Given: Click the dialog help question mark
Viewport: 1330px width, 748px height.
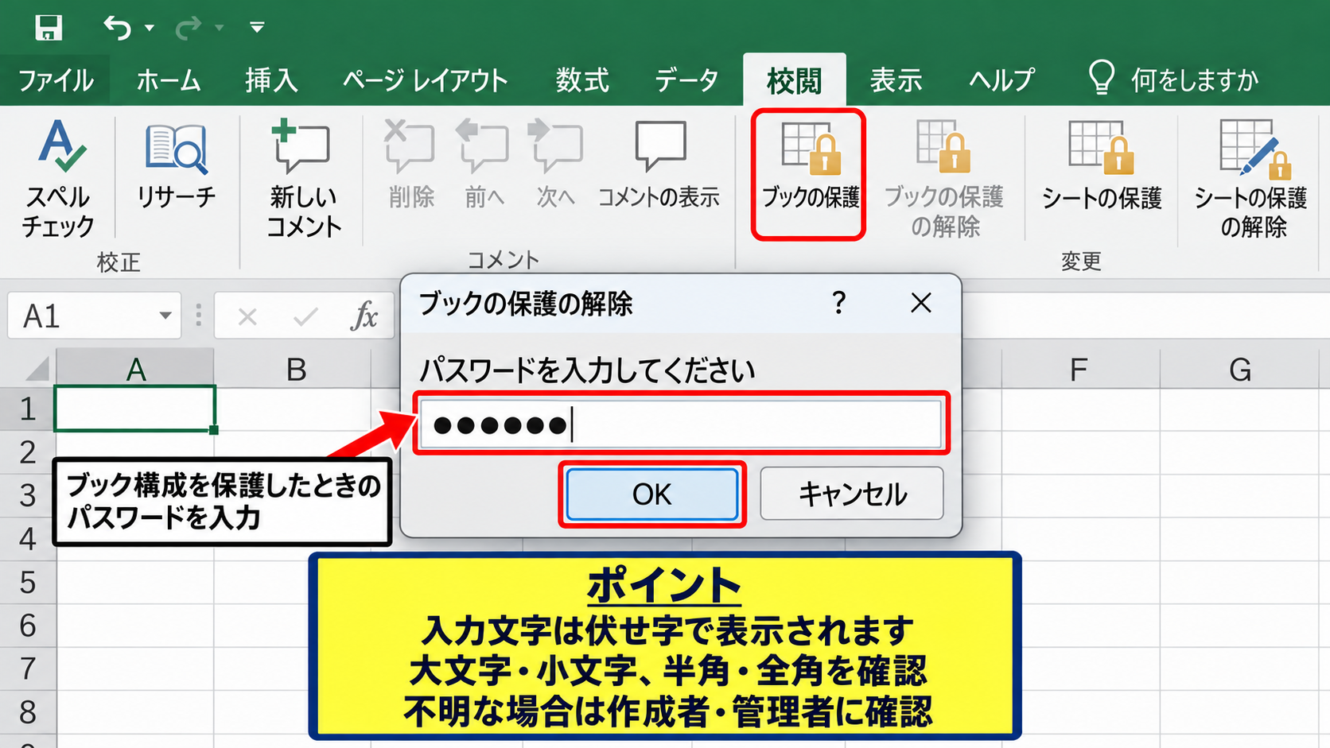Looking at the screenshot, I should pos(838,303).
